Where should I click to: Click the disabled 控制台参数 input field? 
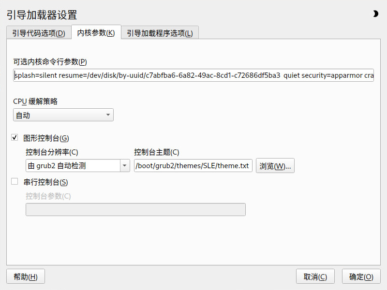click(x=135, y=209)
